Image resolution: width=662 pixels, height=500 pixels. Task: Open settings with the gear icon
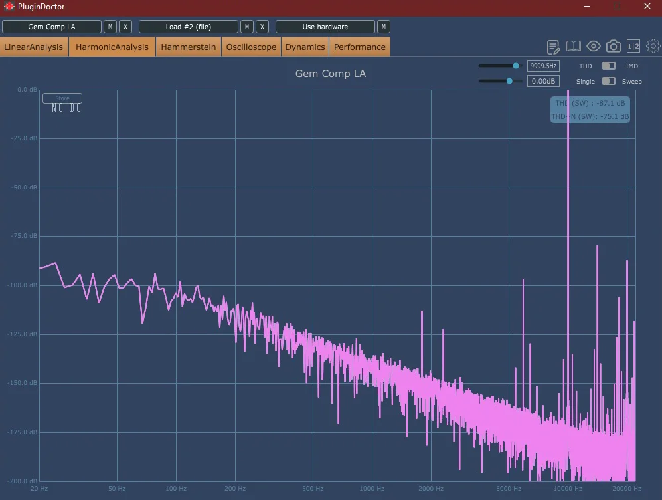point(653,46)
